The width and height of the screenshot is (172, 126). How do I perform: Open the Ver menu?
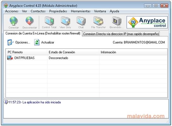[x=24, y=11]
